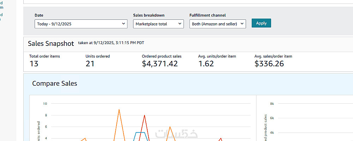Select the Avg. sales/order item amount $336.26

[x=269, y=64]
